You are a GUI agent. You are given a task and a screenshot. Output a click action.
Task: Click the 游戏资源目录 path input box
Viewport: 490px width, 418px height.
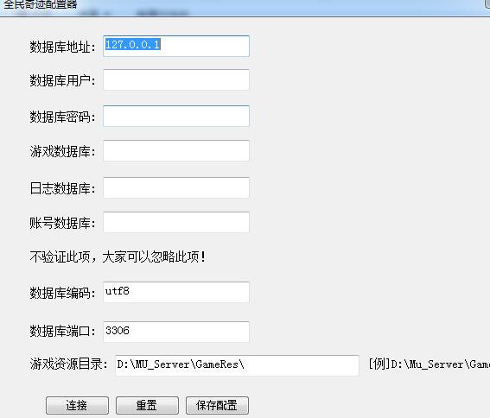tap(237, 365)
